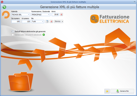Close the Generazione XML window

coord(134,2)
